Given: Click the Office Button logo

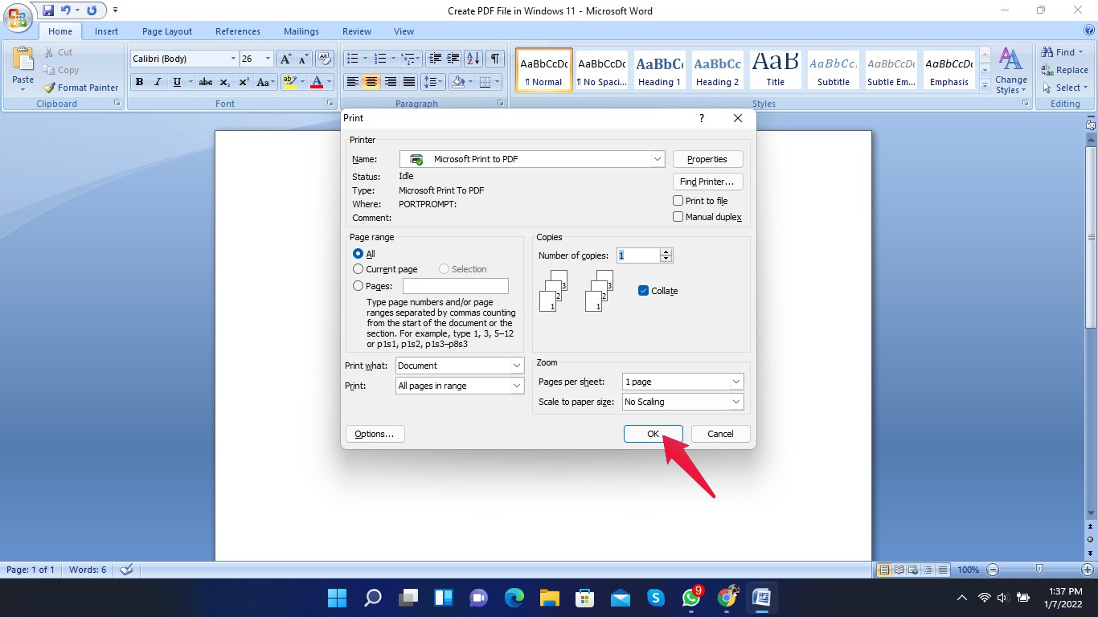Looking at the screenshot, I should pyautogui.click(x=18, y=18).
